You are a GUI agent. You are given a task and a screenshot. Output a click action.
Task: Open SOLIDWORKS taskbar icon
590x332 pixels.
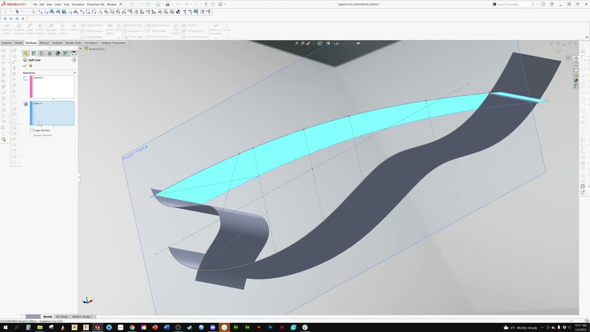97,327
